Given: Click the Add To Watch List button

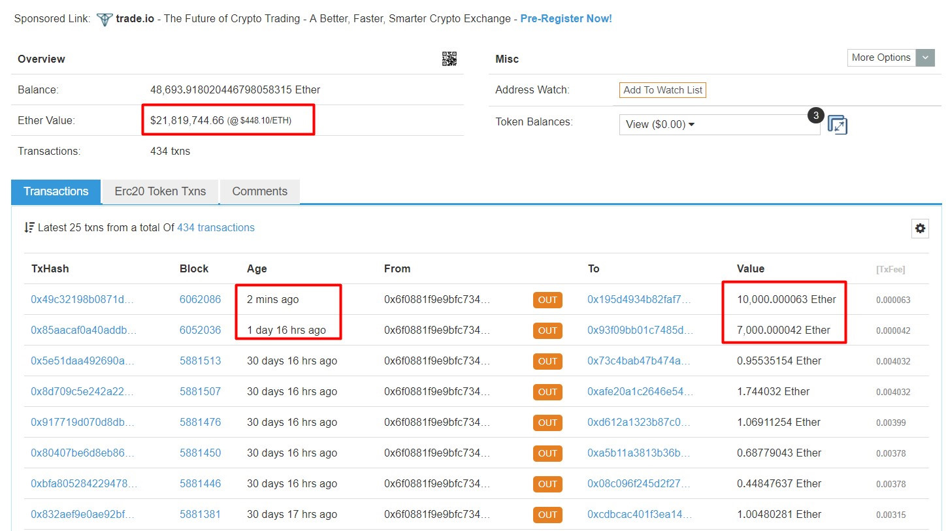Looking at the screenshot, I should (x=662, y=89).
